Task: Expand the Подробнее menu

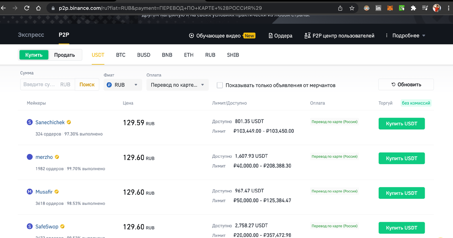Action: (405, 35)
